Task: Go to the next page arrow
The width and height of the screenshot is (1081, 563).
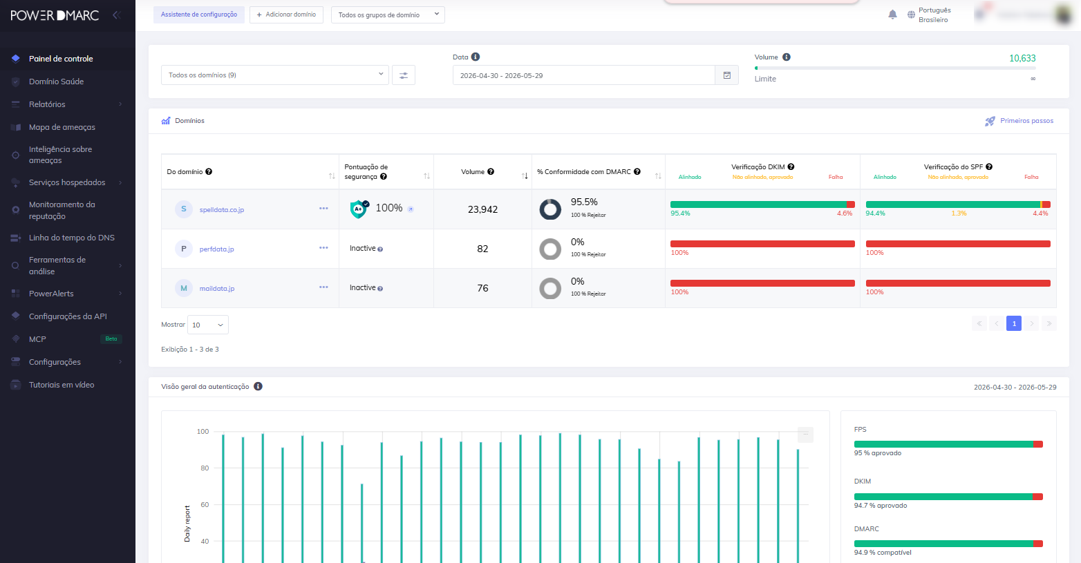Action: pyautogui.click(x=1031, y=323)
